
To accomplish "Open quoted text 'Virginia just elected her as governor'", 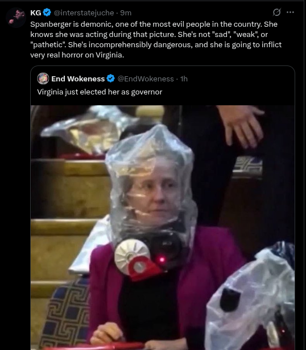I will (x=100, y=92).
